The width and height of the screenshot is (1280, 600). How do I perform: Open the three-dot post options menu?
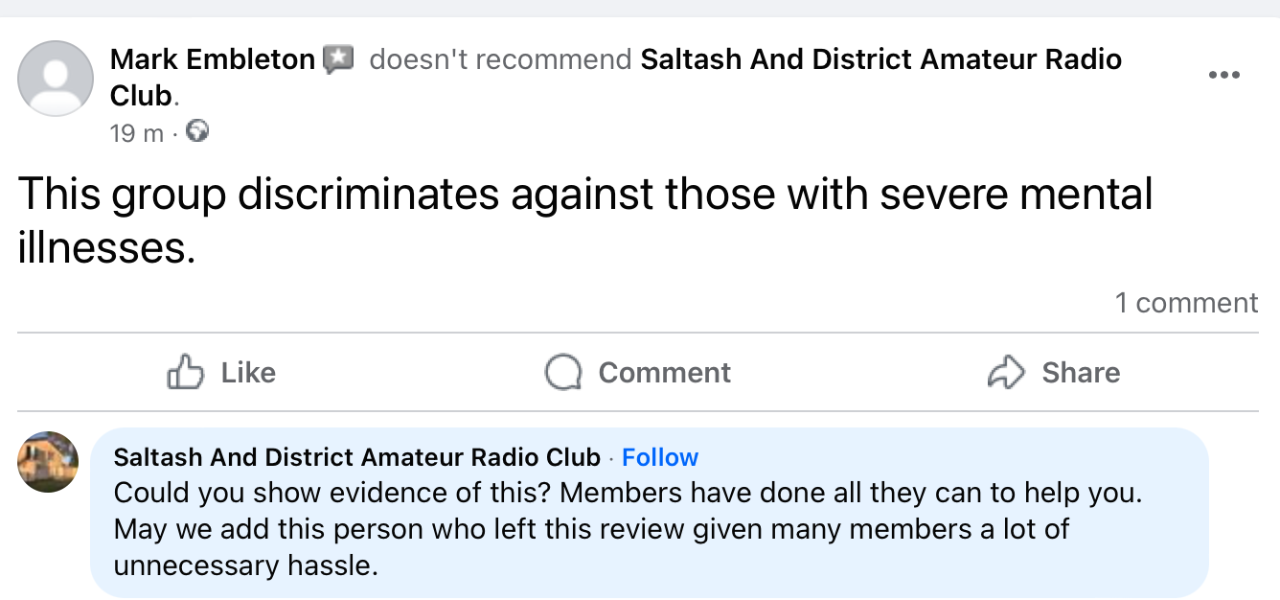click(x=1225, y=75)
